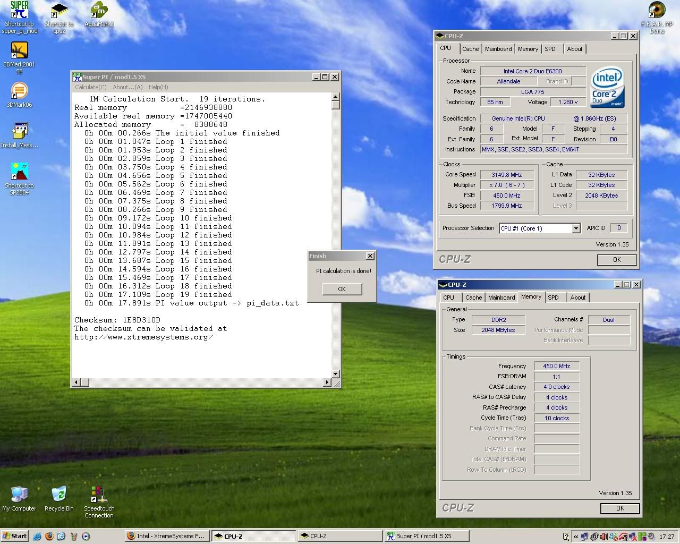
Task: Select the Speedtouch Connection desktop icon
Action: [99, 502]
